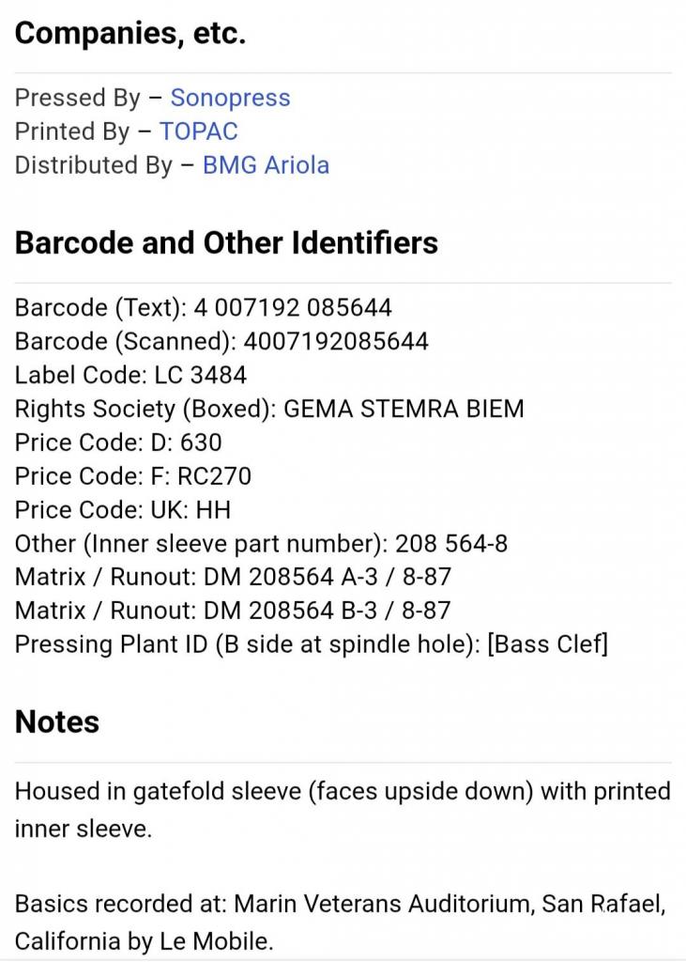686x962 pixels.
Task: Select the Barcode (Text) line
Action: (203, 307)
